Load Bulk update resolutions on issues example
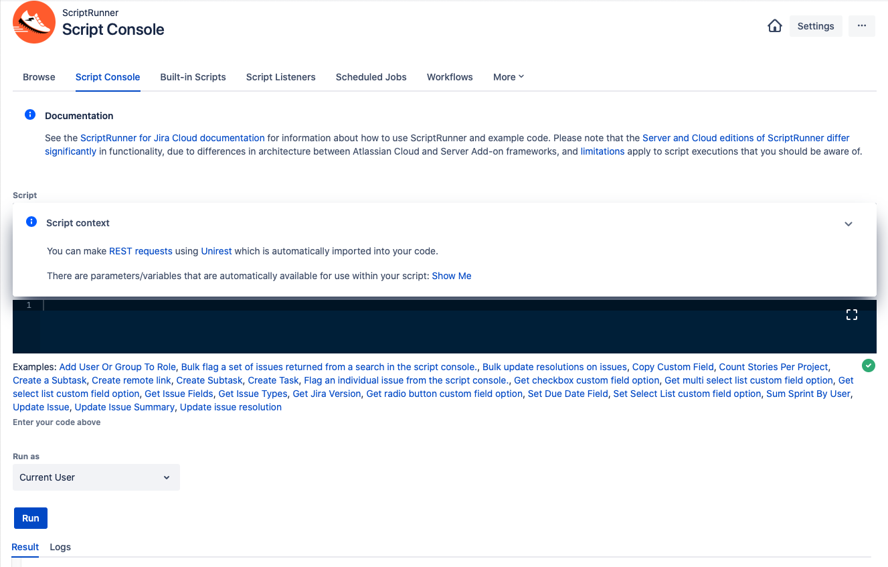 click(555, 367)
